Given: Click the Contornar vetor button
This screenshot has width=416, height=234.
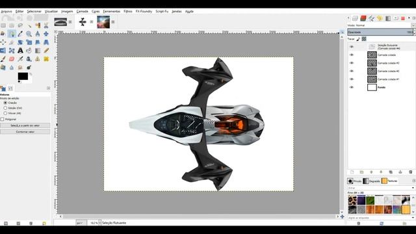Looking at the screenshot, I should point(25,131).
